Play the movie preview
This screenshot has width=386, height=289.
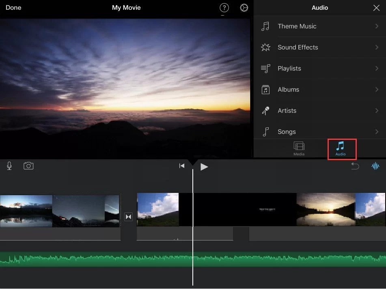coord(204,166)
